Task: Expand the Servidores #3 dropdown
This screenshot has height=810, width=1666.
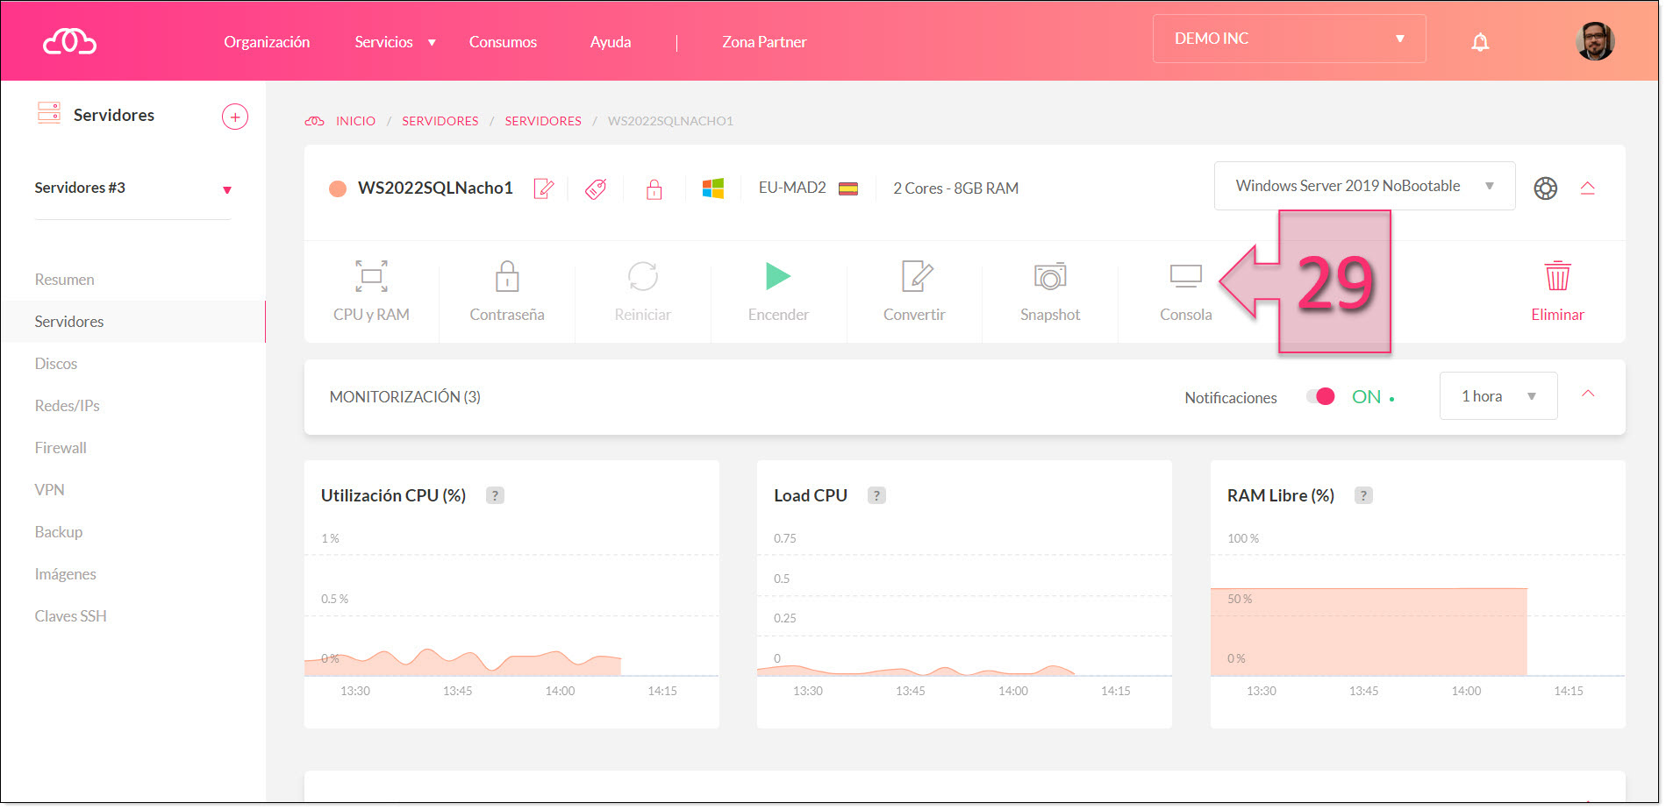Action: [227, 188]
